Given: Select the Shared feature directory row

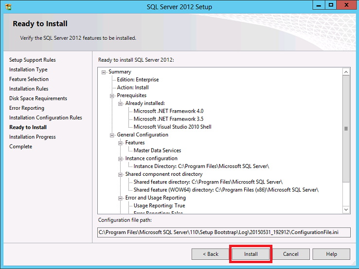Looking at the screenshot, I should click(208, 182).
